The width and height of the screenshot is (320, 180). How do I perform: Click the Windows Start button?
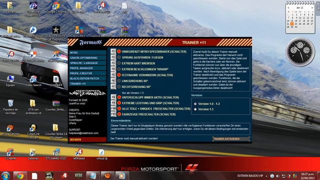[x=5, y=175]
